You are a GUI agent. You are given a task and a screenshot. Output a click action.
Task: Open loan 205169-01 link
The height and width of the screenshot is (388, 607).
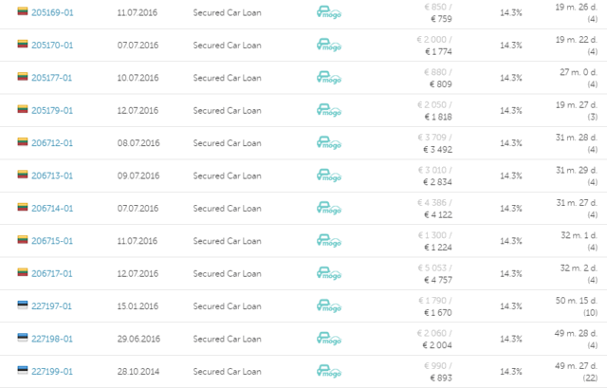pos(52,12)
